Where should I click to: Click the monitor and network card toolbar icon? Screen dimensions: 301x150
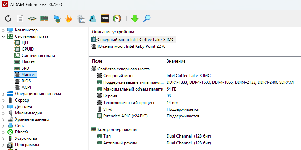[x=57, y=19]
